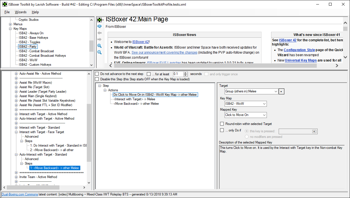Select 'Assist Me (Target Slot)' mapped key
350x198 pixels.
[x=34, y=87]
